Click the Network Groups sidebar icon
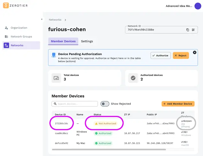The image size is (203, 156). coord(6,37)
